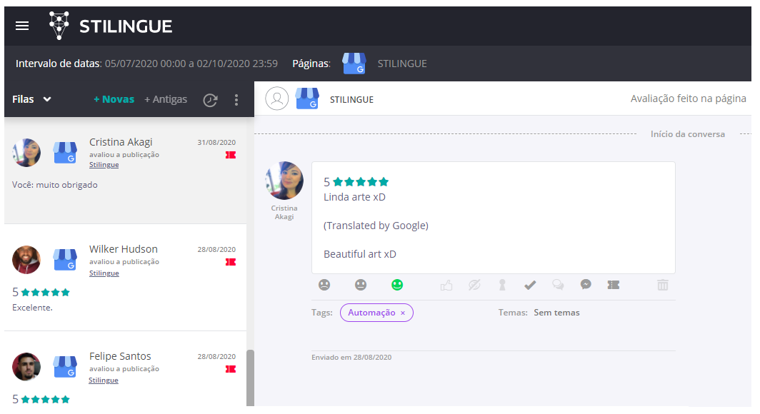Delete the review with the trash icon
Viewport: 760px width, 414px height.
pos(663,285)
